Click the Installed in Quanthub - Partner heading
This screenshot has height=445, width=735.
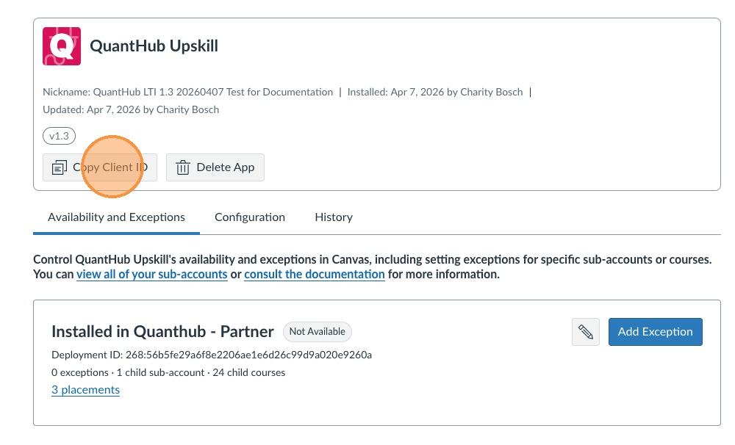162,331
